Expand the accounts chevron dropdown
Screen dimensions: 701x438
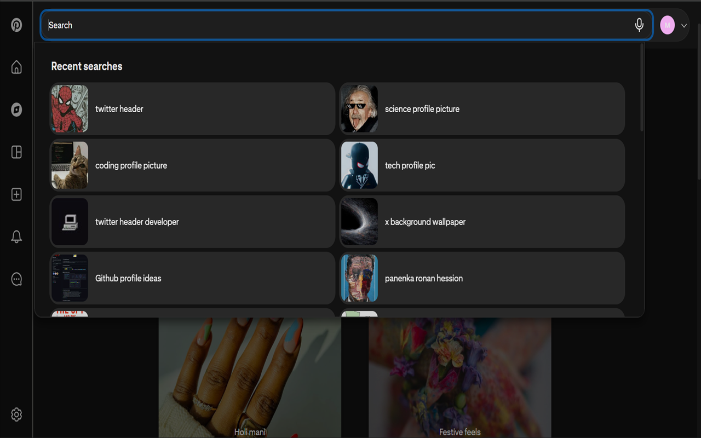click(684, 25)
